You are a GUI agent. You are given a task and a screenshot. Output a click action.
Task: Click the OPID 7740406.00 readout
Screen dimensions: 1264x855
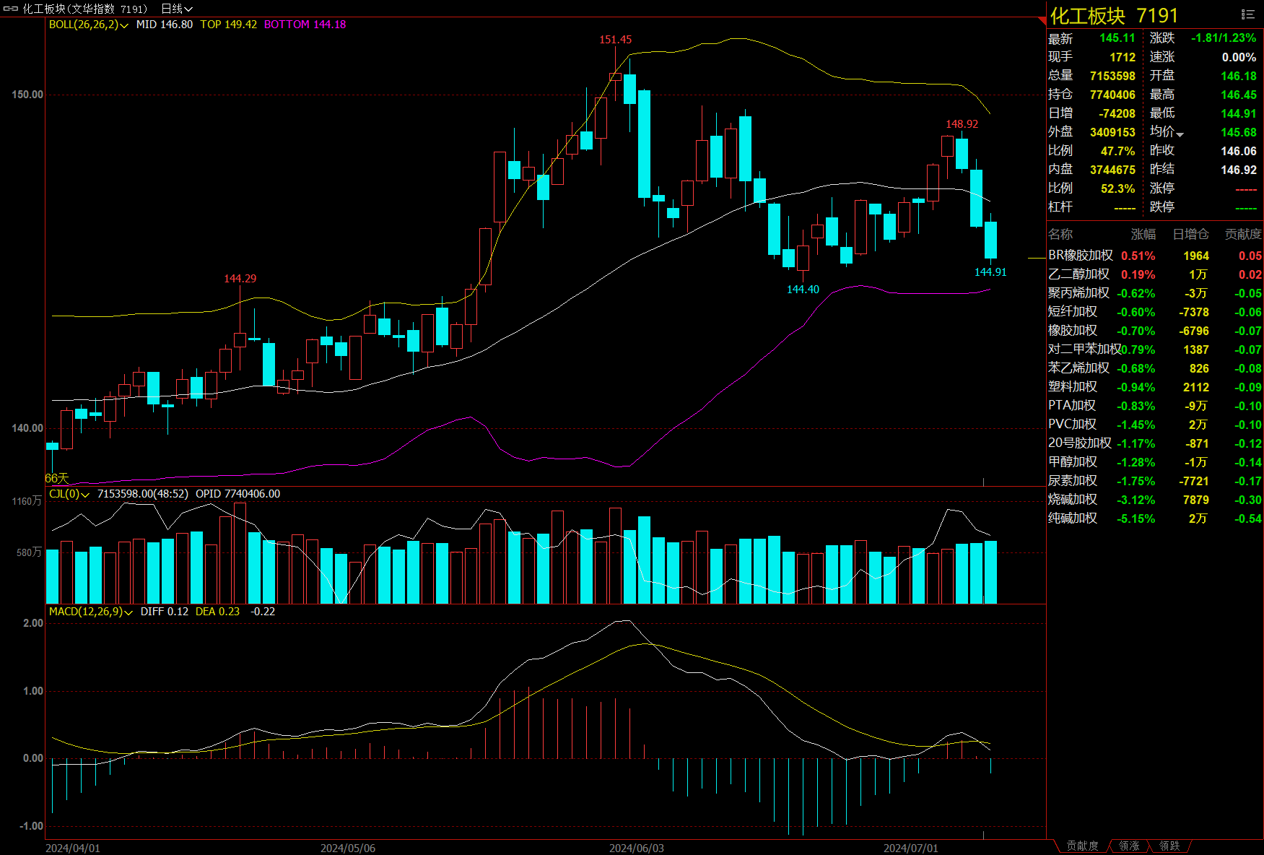[x=238, y=494]
